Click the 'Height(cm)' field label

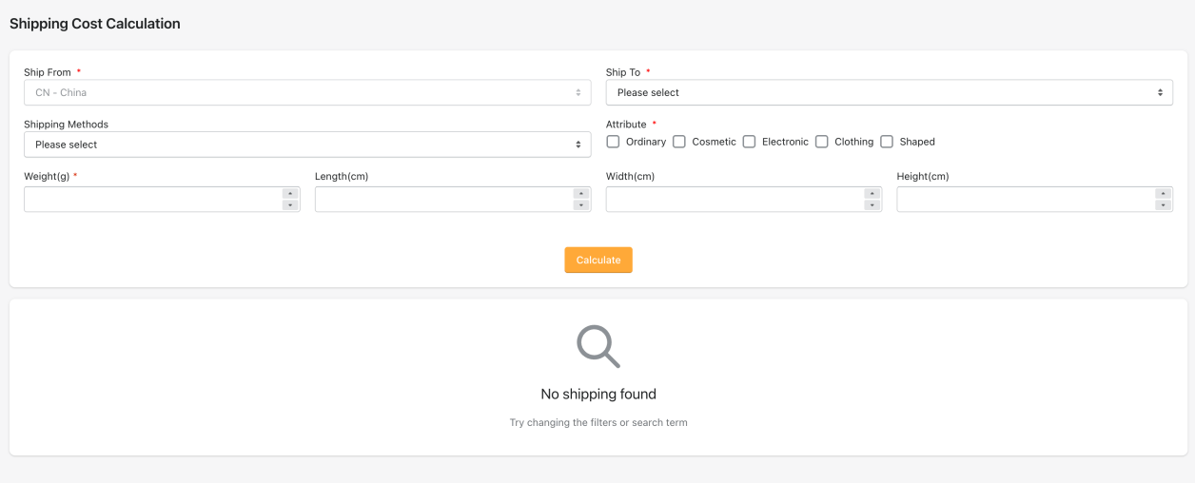point(923,177)
